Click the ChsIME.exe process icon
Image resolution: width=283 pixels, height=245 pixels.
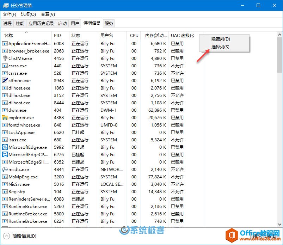point(5,59)
